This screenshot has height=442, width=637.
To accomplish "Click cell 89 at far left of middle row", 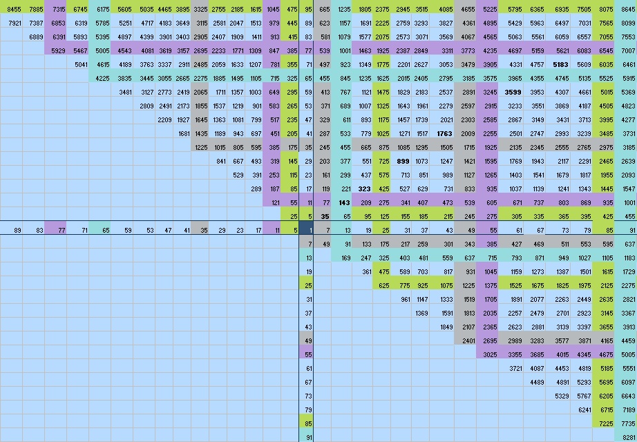I will (17, 229).
